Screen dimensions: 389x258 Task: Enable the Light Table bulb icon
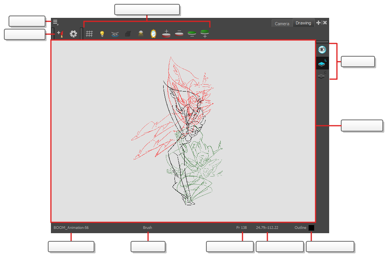click(x=102, y=34)
